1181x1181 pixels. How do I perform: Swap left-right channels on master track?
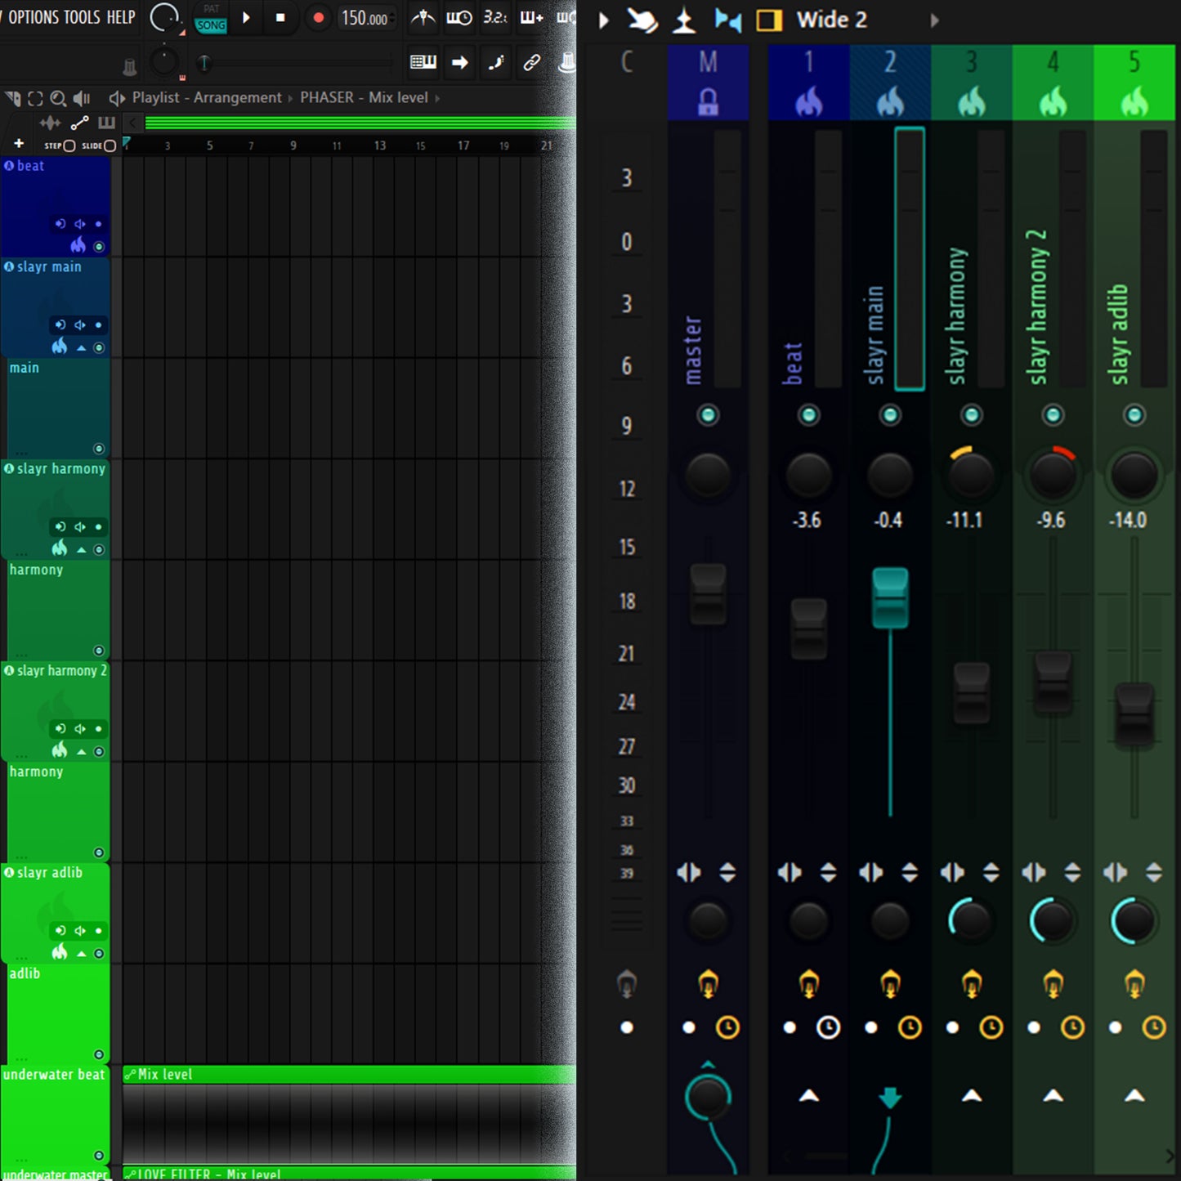click(689, 873)
